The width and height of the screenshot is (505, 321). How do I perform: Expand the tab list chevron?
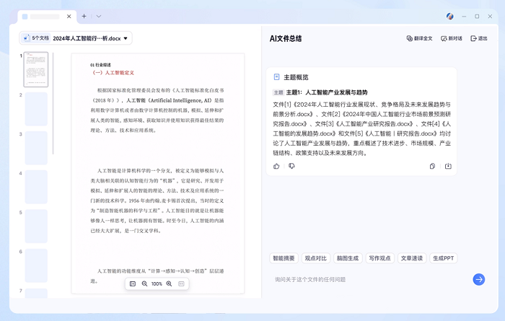[x=97, y=16]
